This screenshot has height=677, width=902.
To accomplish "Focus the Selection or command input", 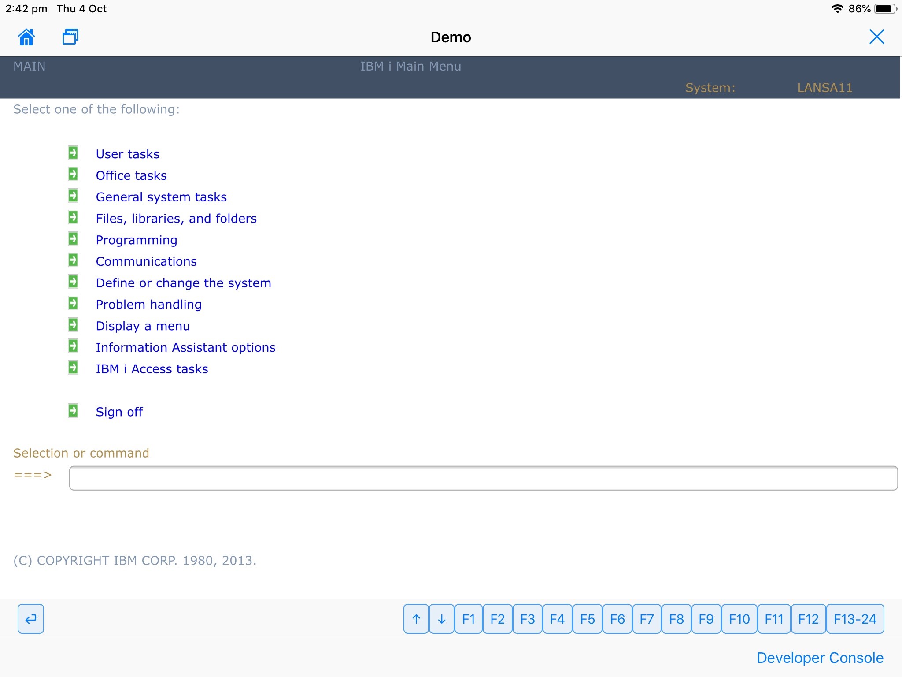I will (x=483, y=478).
